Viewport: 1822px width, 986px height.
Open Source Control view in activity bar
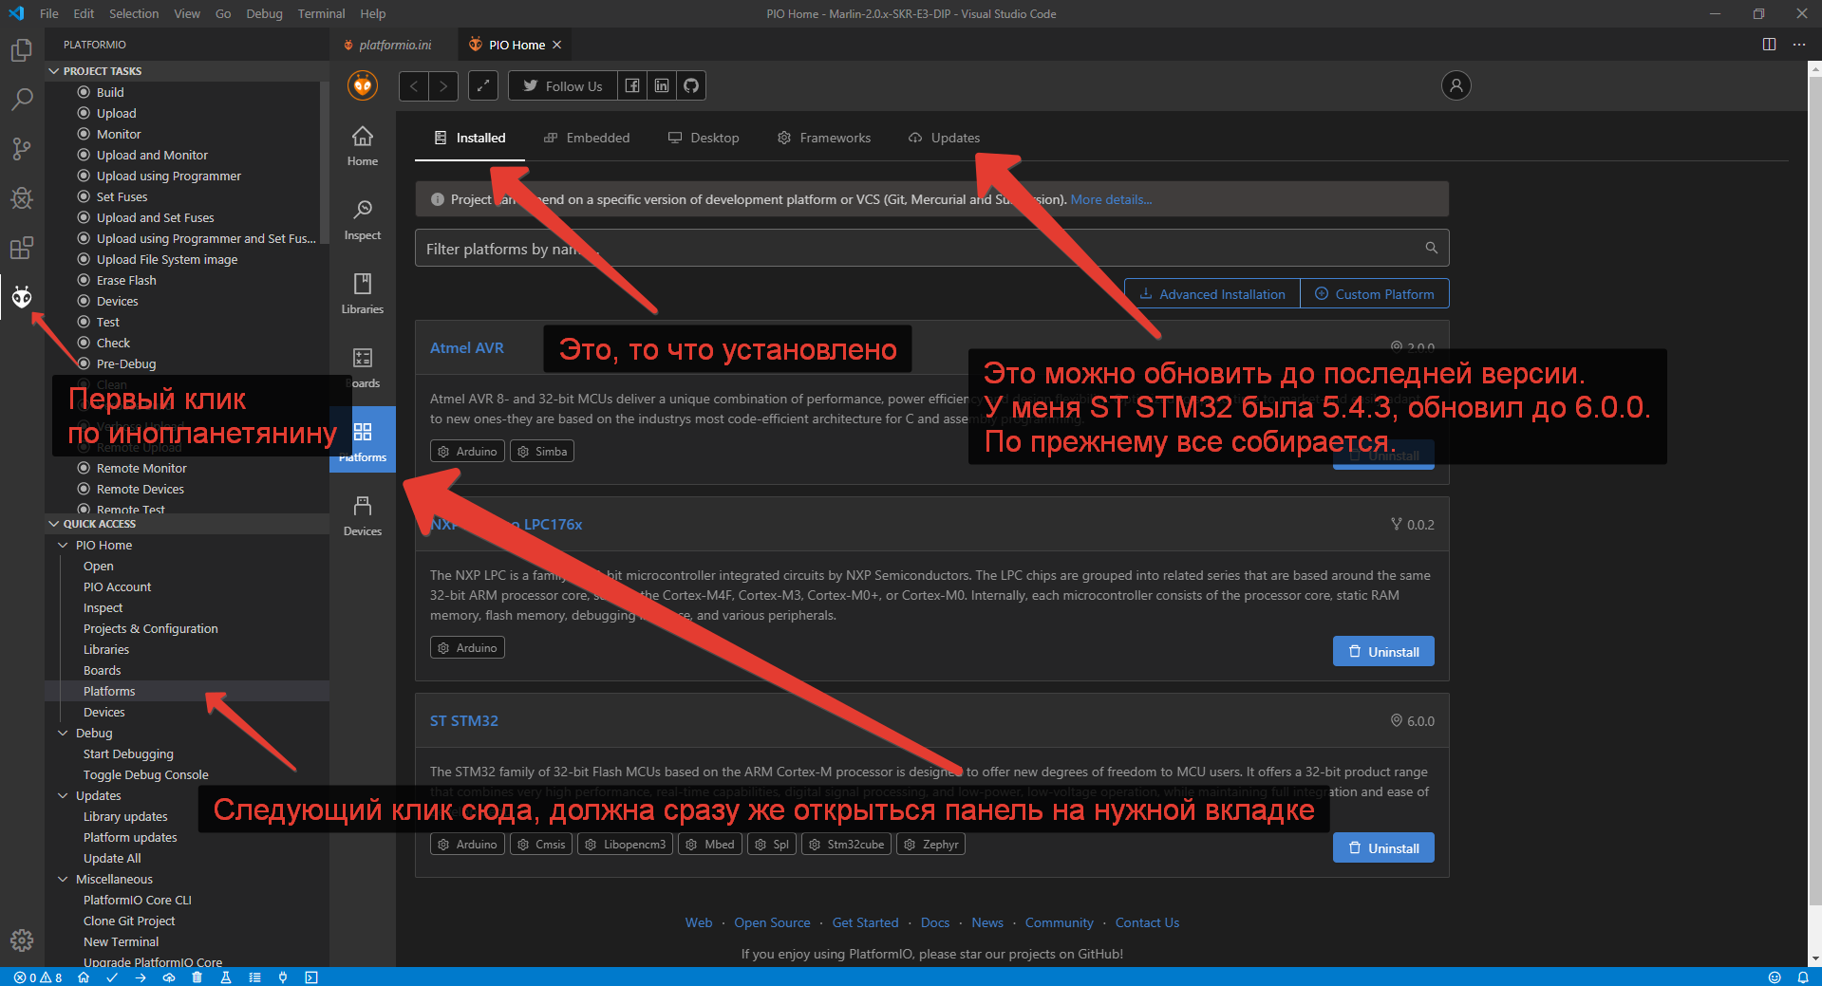pos(22,149)
